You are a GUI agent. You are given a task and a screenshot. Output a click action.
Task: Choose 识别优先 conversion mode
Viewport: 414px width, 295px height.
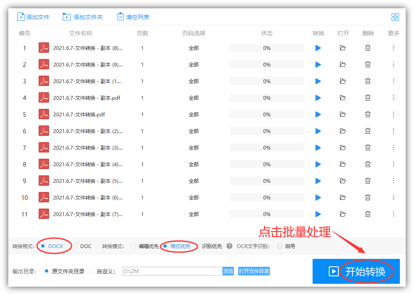click(x=208, y=246)
